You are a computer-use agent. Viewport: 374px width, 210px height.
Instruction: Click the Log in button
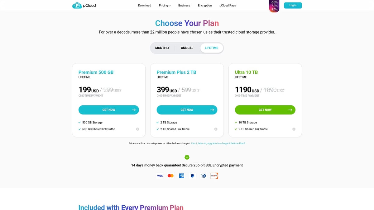pos(293,5)
